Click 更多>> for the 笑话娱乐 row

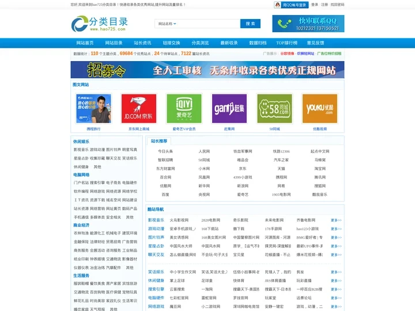336,272
